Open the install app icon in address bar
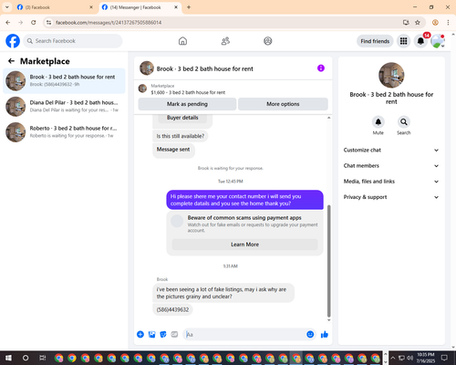The image size is (456, 365). [x=406, y=23]
